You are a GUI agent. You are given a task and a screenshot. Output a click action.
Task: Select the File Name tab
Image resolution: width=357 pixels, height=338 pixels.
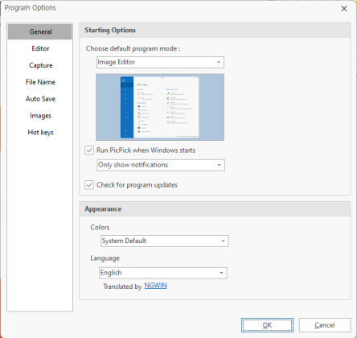(x=40, y=82)
